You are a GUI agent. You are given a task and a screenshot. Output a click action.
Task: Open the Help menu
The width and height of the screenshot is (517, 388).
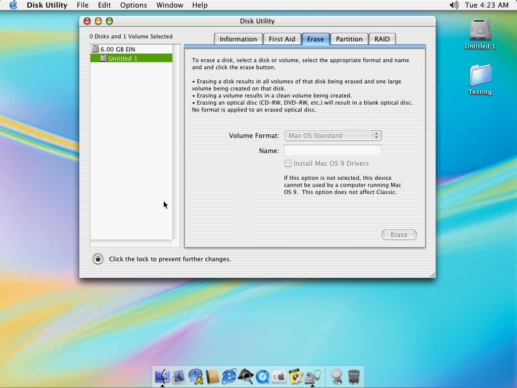(200, 5)
